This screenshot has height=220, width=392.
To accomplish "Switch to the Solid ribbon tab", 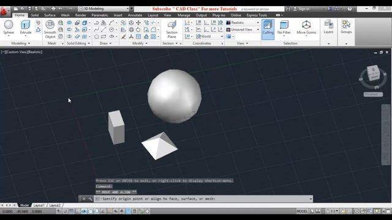I will [35, 15].
